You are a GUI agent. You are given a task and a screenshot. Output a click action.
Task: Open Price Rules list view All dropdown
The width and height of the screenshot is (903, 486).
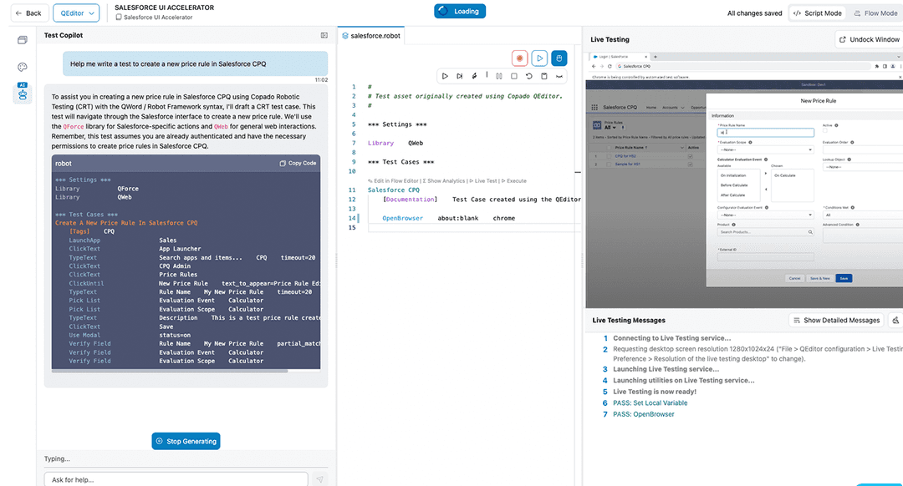tap(610, 128)
